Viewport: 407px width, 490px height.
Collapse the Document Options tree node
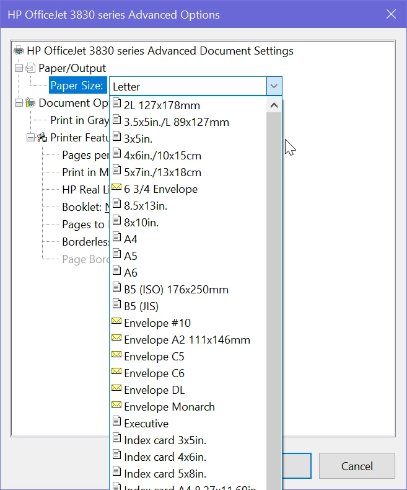pos(19,102)
